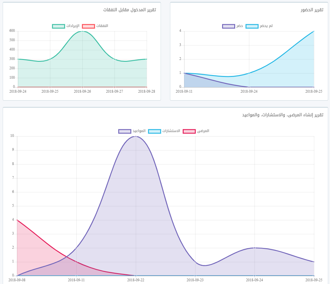Click revenue data point on 2018-09-27

click(x=115, y=59)
